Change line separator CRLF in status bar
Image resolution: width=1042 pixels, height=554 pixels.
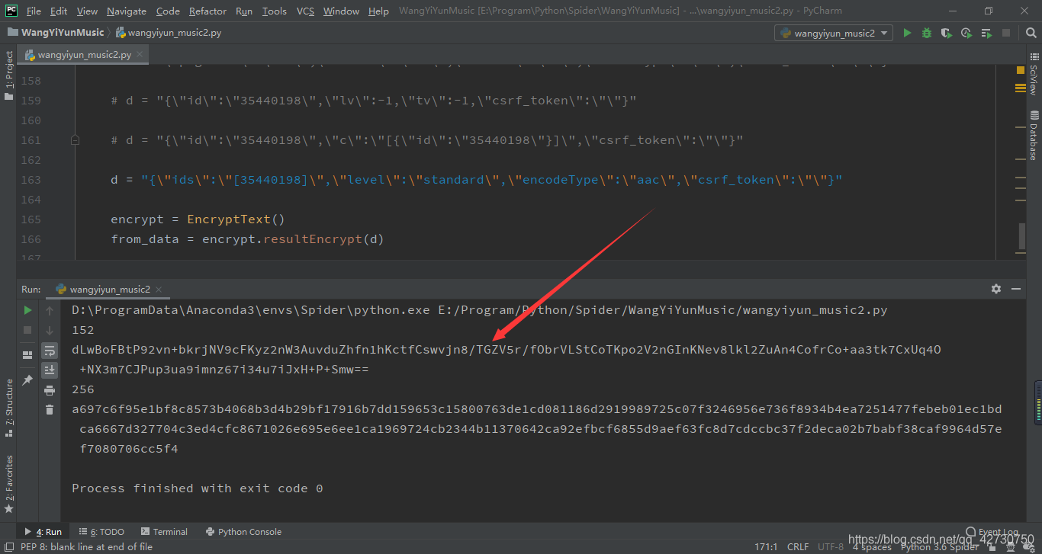798,546
